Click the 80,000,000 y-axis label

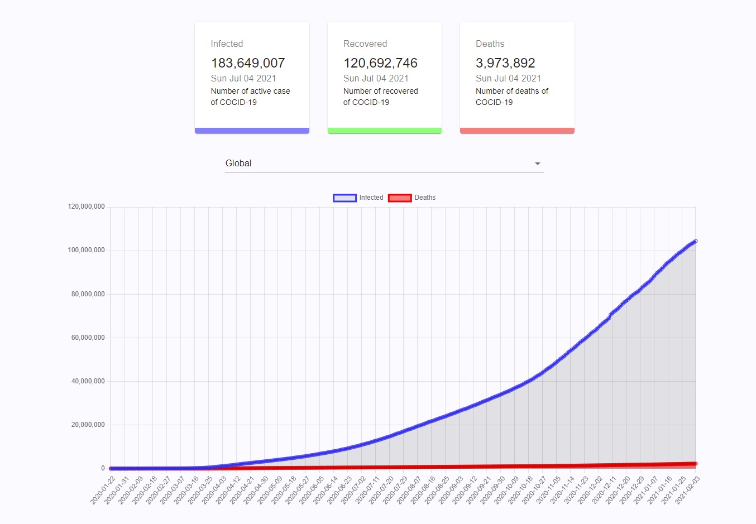click(88, 294)
